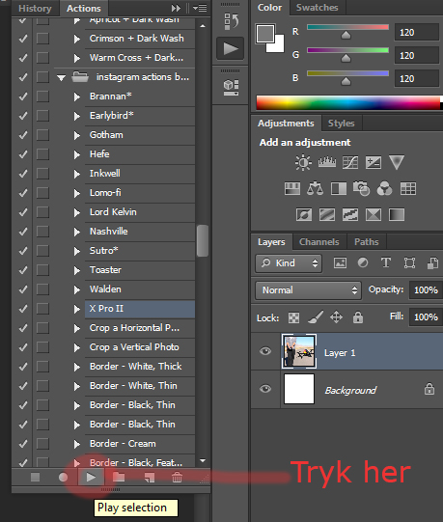Click the R color slider handle
The width and height of the screenshot is (443, 522).
(346, 35)
